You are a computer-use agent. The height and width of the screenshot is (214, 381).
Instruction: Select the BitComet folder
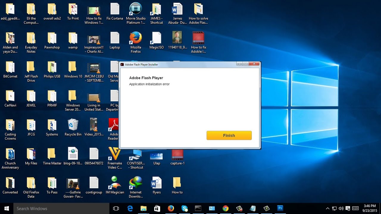pos(10,69)
